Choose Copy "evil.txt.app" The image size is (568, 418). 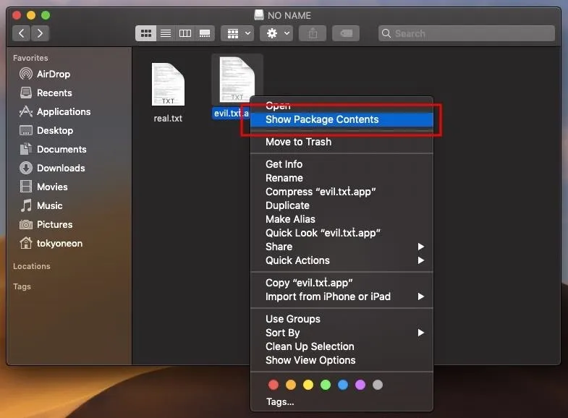pos(342,283)
